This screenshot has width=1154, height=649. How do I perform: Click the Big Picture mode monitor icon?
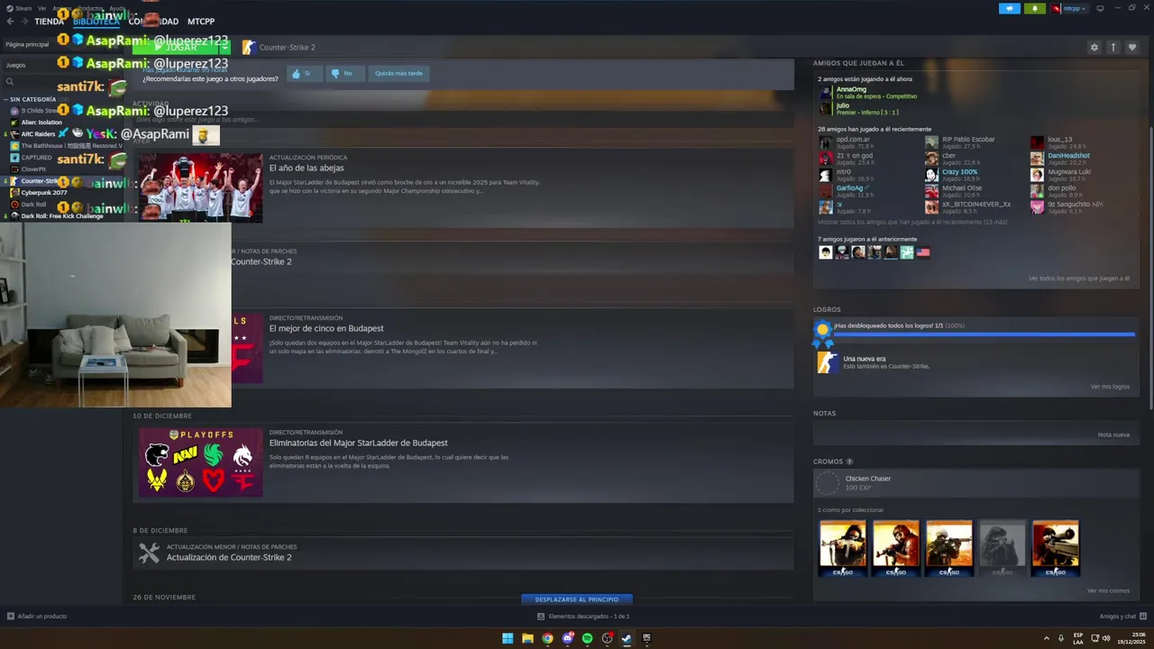point(1100,8)
